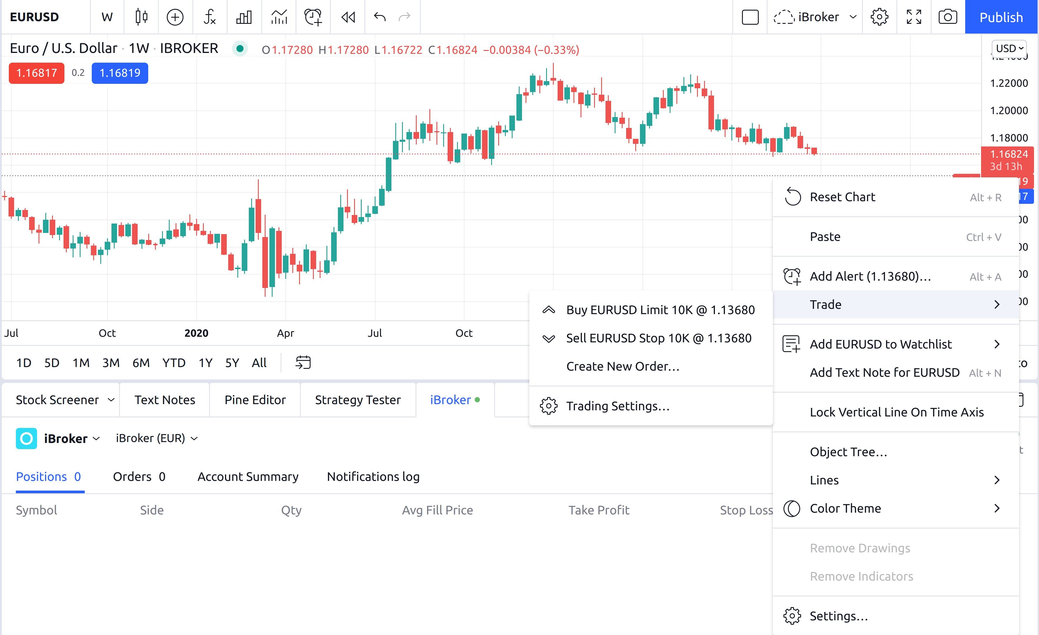Open the financials bar chart icon
Viewport: 1039px width, 635px height.
click(x=244, y=17)
